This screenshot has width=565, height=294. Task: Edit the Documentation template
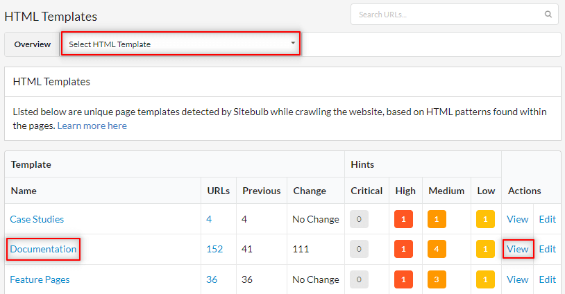pyautogui.click(x=548, y=249)
